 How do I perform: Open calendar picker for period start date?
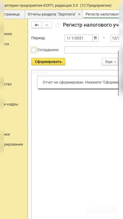(x=95, y=38)
